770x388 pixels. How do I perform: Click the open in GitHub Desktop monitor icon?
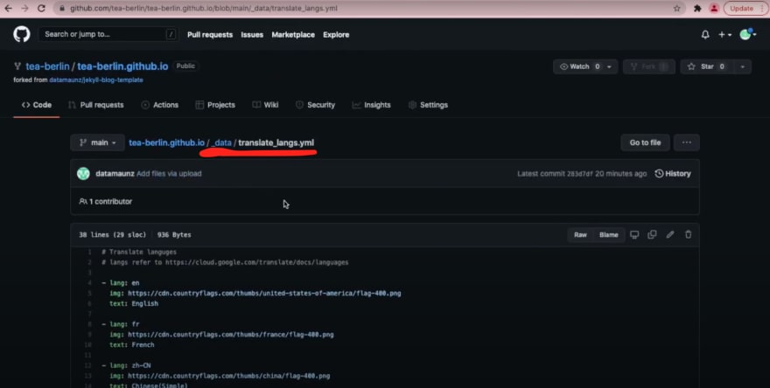tap(634, 235)
